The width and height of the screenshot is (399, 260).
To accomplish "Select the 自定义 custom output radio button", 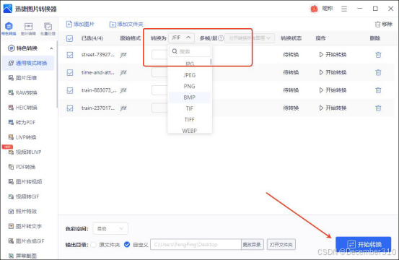I will (x=127, y=245).
